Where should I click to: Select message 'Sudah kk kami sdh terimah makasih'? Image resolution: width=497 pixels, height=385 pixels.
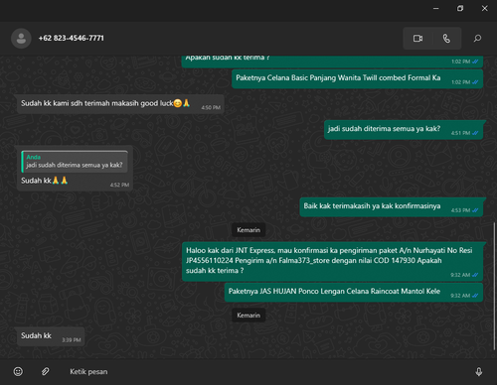click(120, 104)
